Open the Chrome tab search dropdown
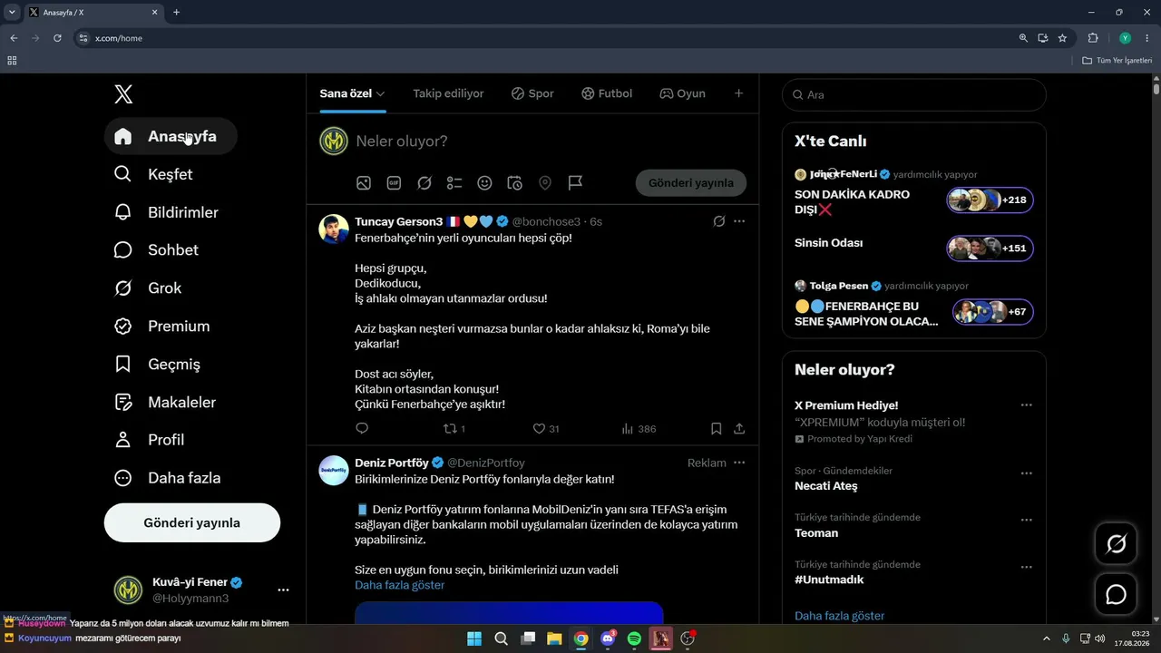 pyautogui.click(x=12, y=13)
